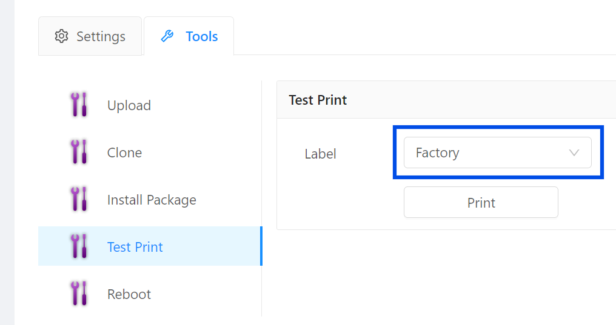
Task: Open the Label dropdown showing Factory
Action: 497,153
